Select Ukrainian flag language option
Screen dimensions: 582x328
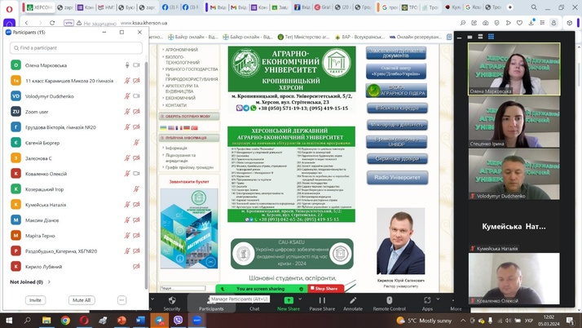click(x=163, y=128)
